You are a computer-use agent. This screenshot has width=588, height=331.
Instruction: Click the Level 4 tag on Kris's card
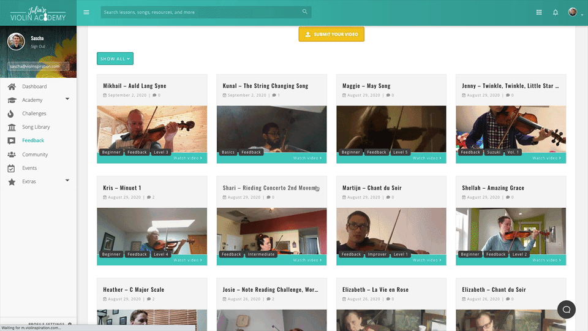click(161, 254)
